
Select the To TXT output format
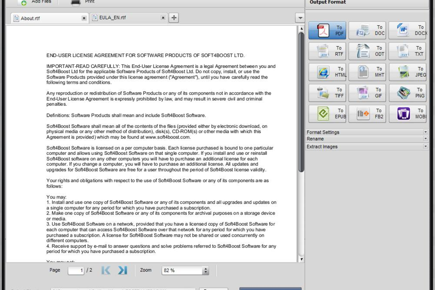(407, 51)
